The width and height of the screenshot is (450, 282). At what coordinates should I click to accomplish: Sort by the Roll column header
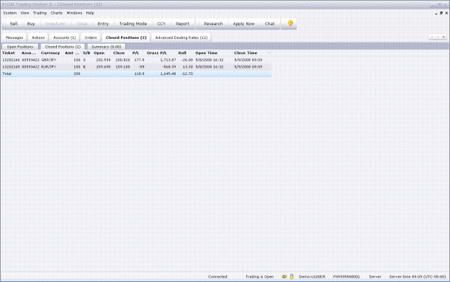182,53
